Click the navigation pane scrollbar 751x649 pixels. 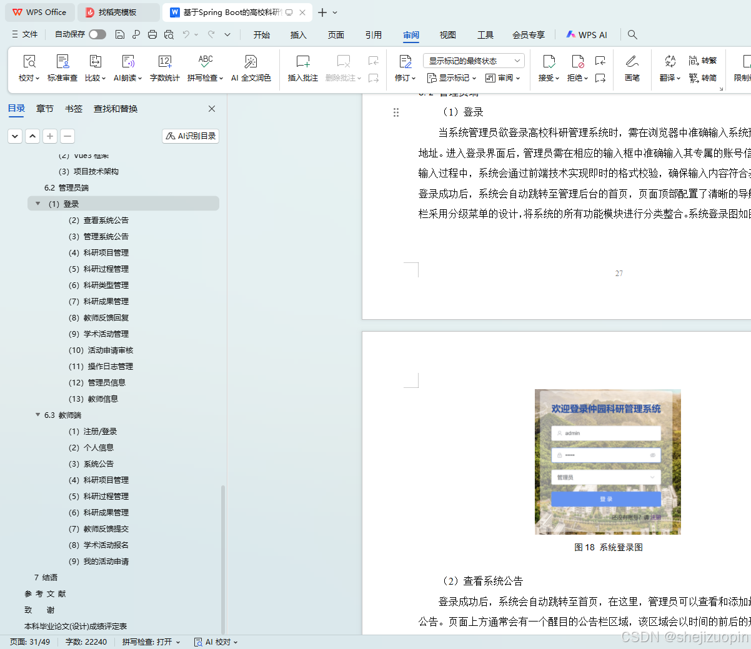pos(223,559)
